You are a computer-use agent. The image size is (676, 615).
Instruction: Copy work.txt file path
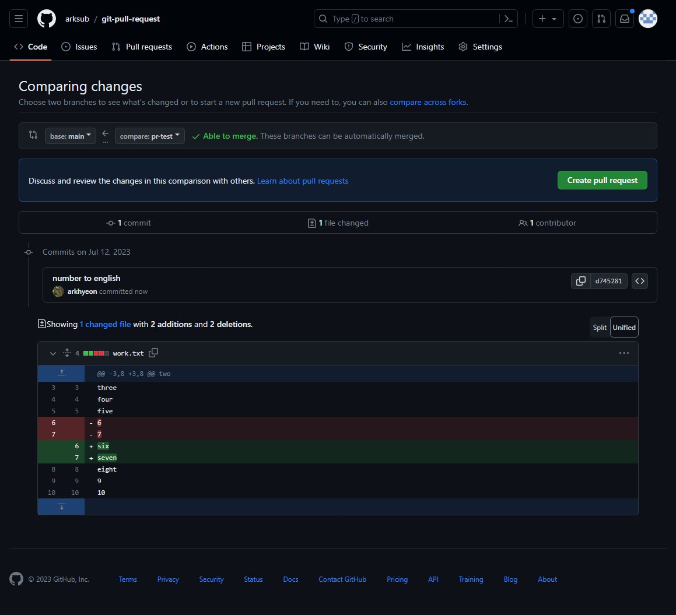[x=153, y=353]
